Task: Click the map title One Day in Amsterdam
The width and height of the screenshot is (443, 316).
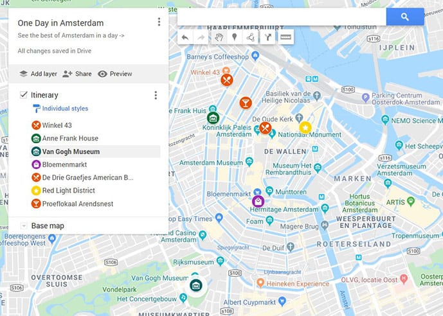Action: tap(60, 23)
